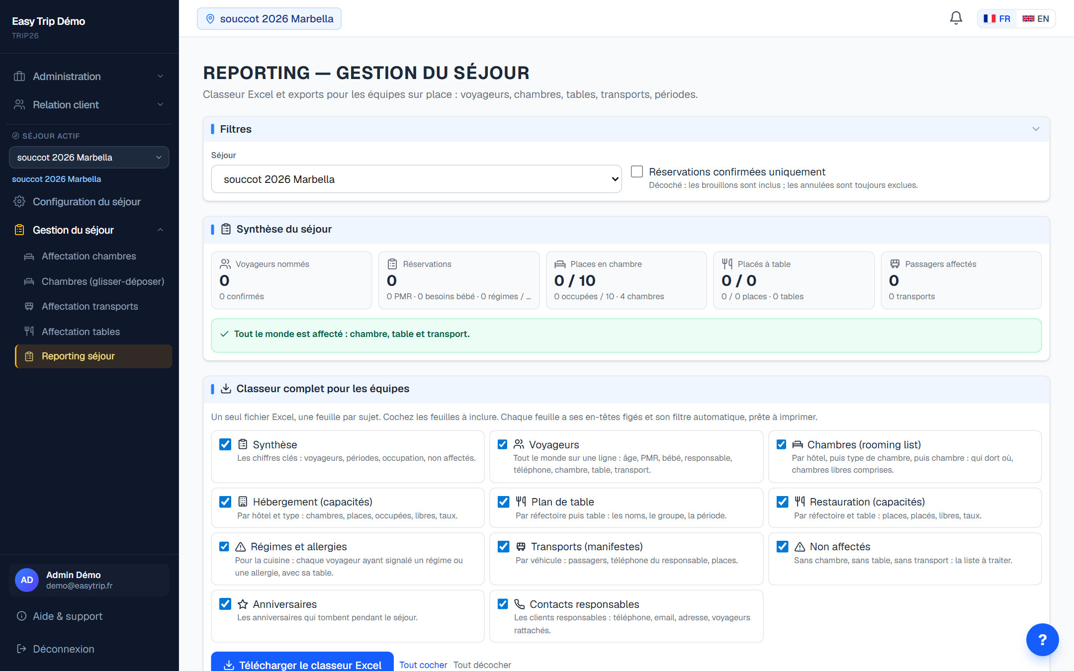This screenshot has width=1074, height=671.
Task: Click the souccot 2026 Marbella sidebar link
Action: (x=56, y=179)
